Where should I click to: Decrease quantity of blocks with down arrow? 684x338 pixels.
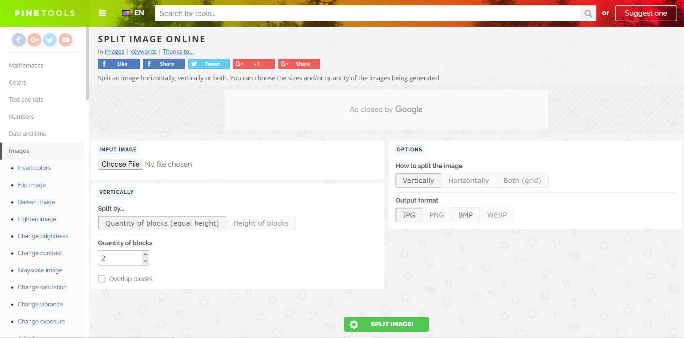coord(145,262)
